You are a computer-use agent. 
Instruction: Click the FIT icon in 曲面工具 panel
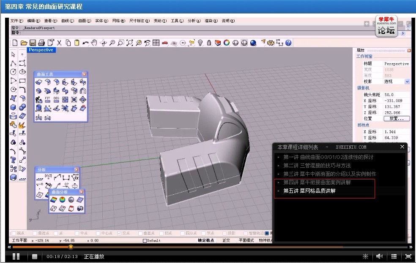coord(47,99)
